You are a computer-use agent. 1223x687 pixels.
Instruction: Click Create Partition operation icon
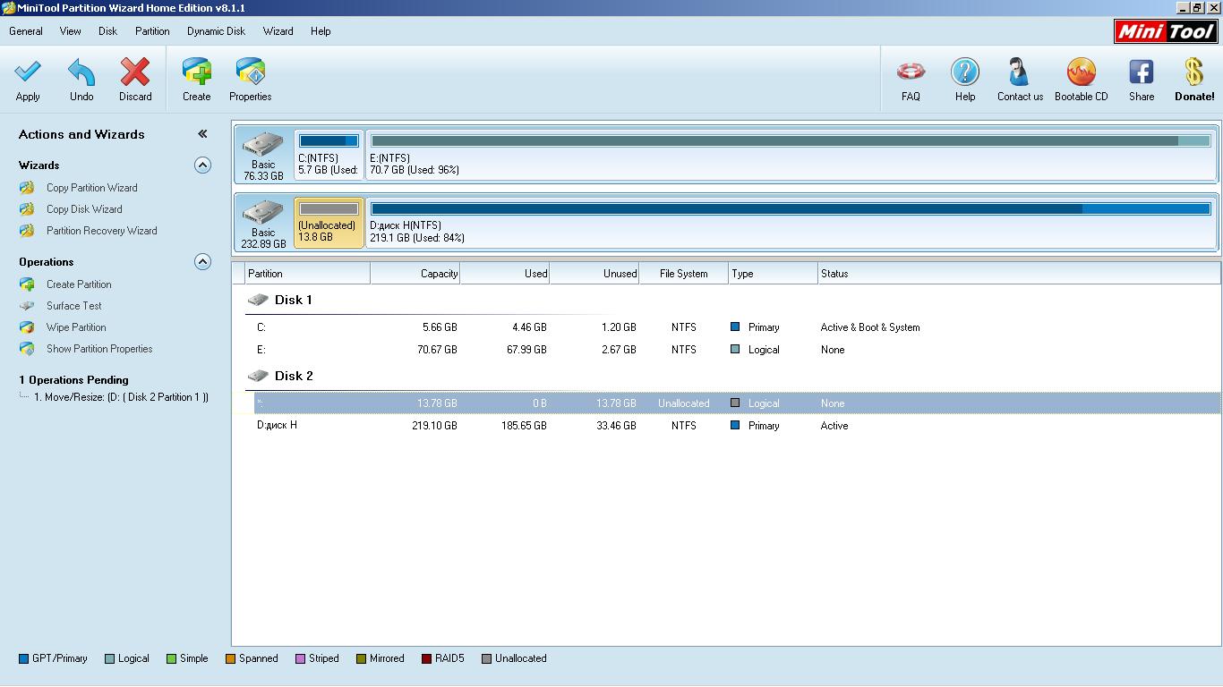(28, 284)
